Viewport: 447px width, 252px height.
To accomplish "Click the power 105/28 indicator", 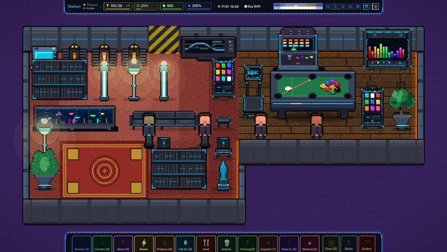I will 118,6.
